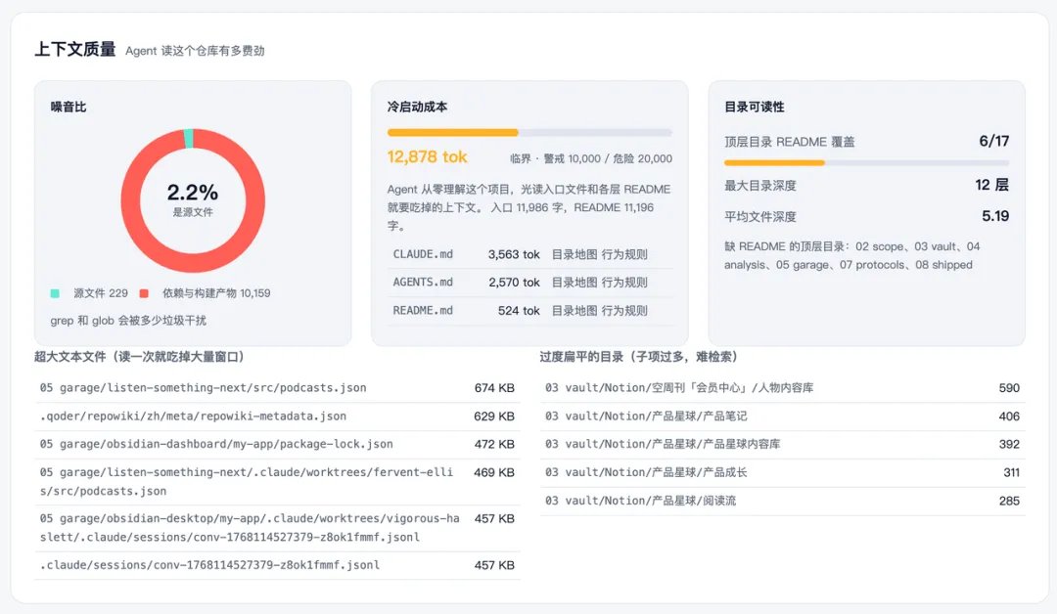Image resolution: width=1057 pixels, height=614 pixels.
Task: Click the README 覆盖 progress bar
Action: pos(866,163)
